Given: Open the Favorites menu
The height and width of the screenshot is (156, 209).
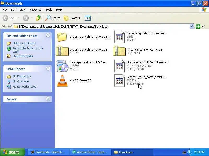Looking at the screenshot, I should (36, 10).
